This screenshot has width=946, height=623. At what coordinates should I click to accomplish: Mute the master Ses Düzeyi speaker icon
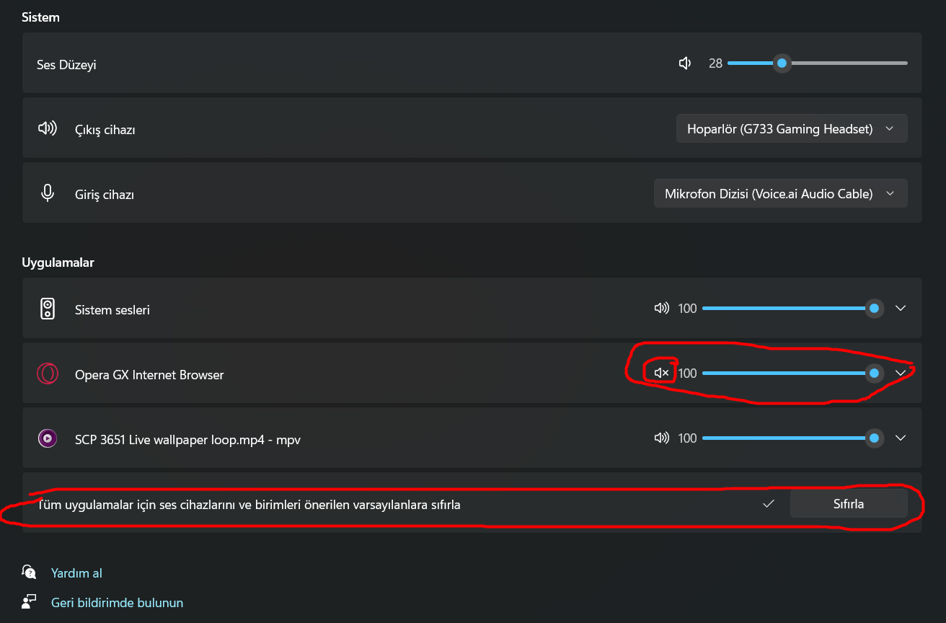click(x=685, y=63)
